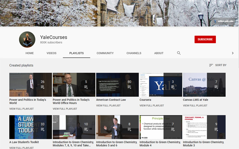Click the YaleCourses channel name

click(x=54, y=37)
